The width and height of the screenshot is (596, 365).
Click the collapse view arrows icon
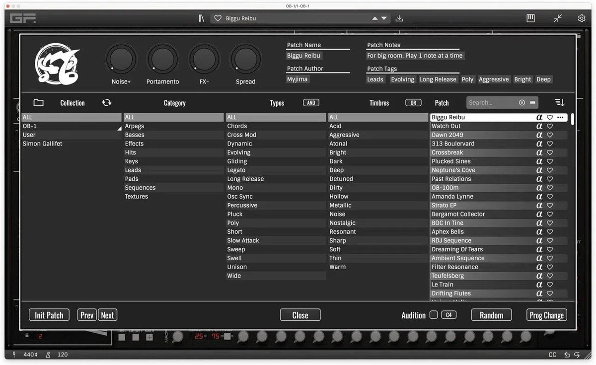click(x=558, y=18)
